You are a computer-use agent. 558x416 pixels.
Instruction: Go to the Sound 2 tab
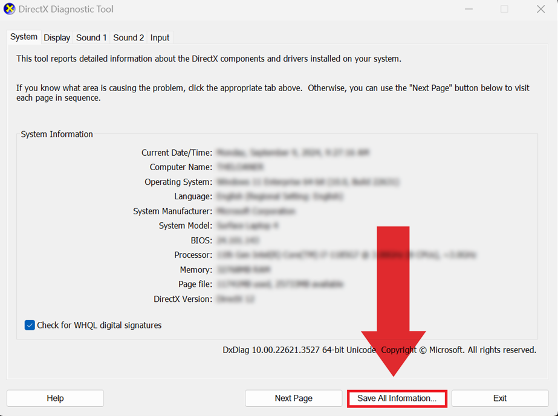[129, 37]
